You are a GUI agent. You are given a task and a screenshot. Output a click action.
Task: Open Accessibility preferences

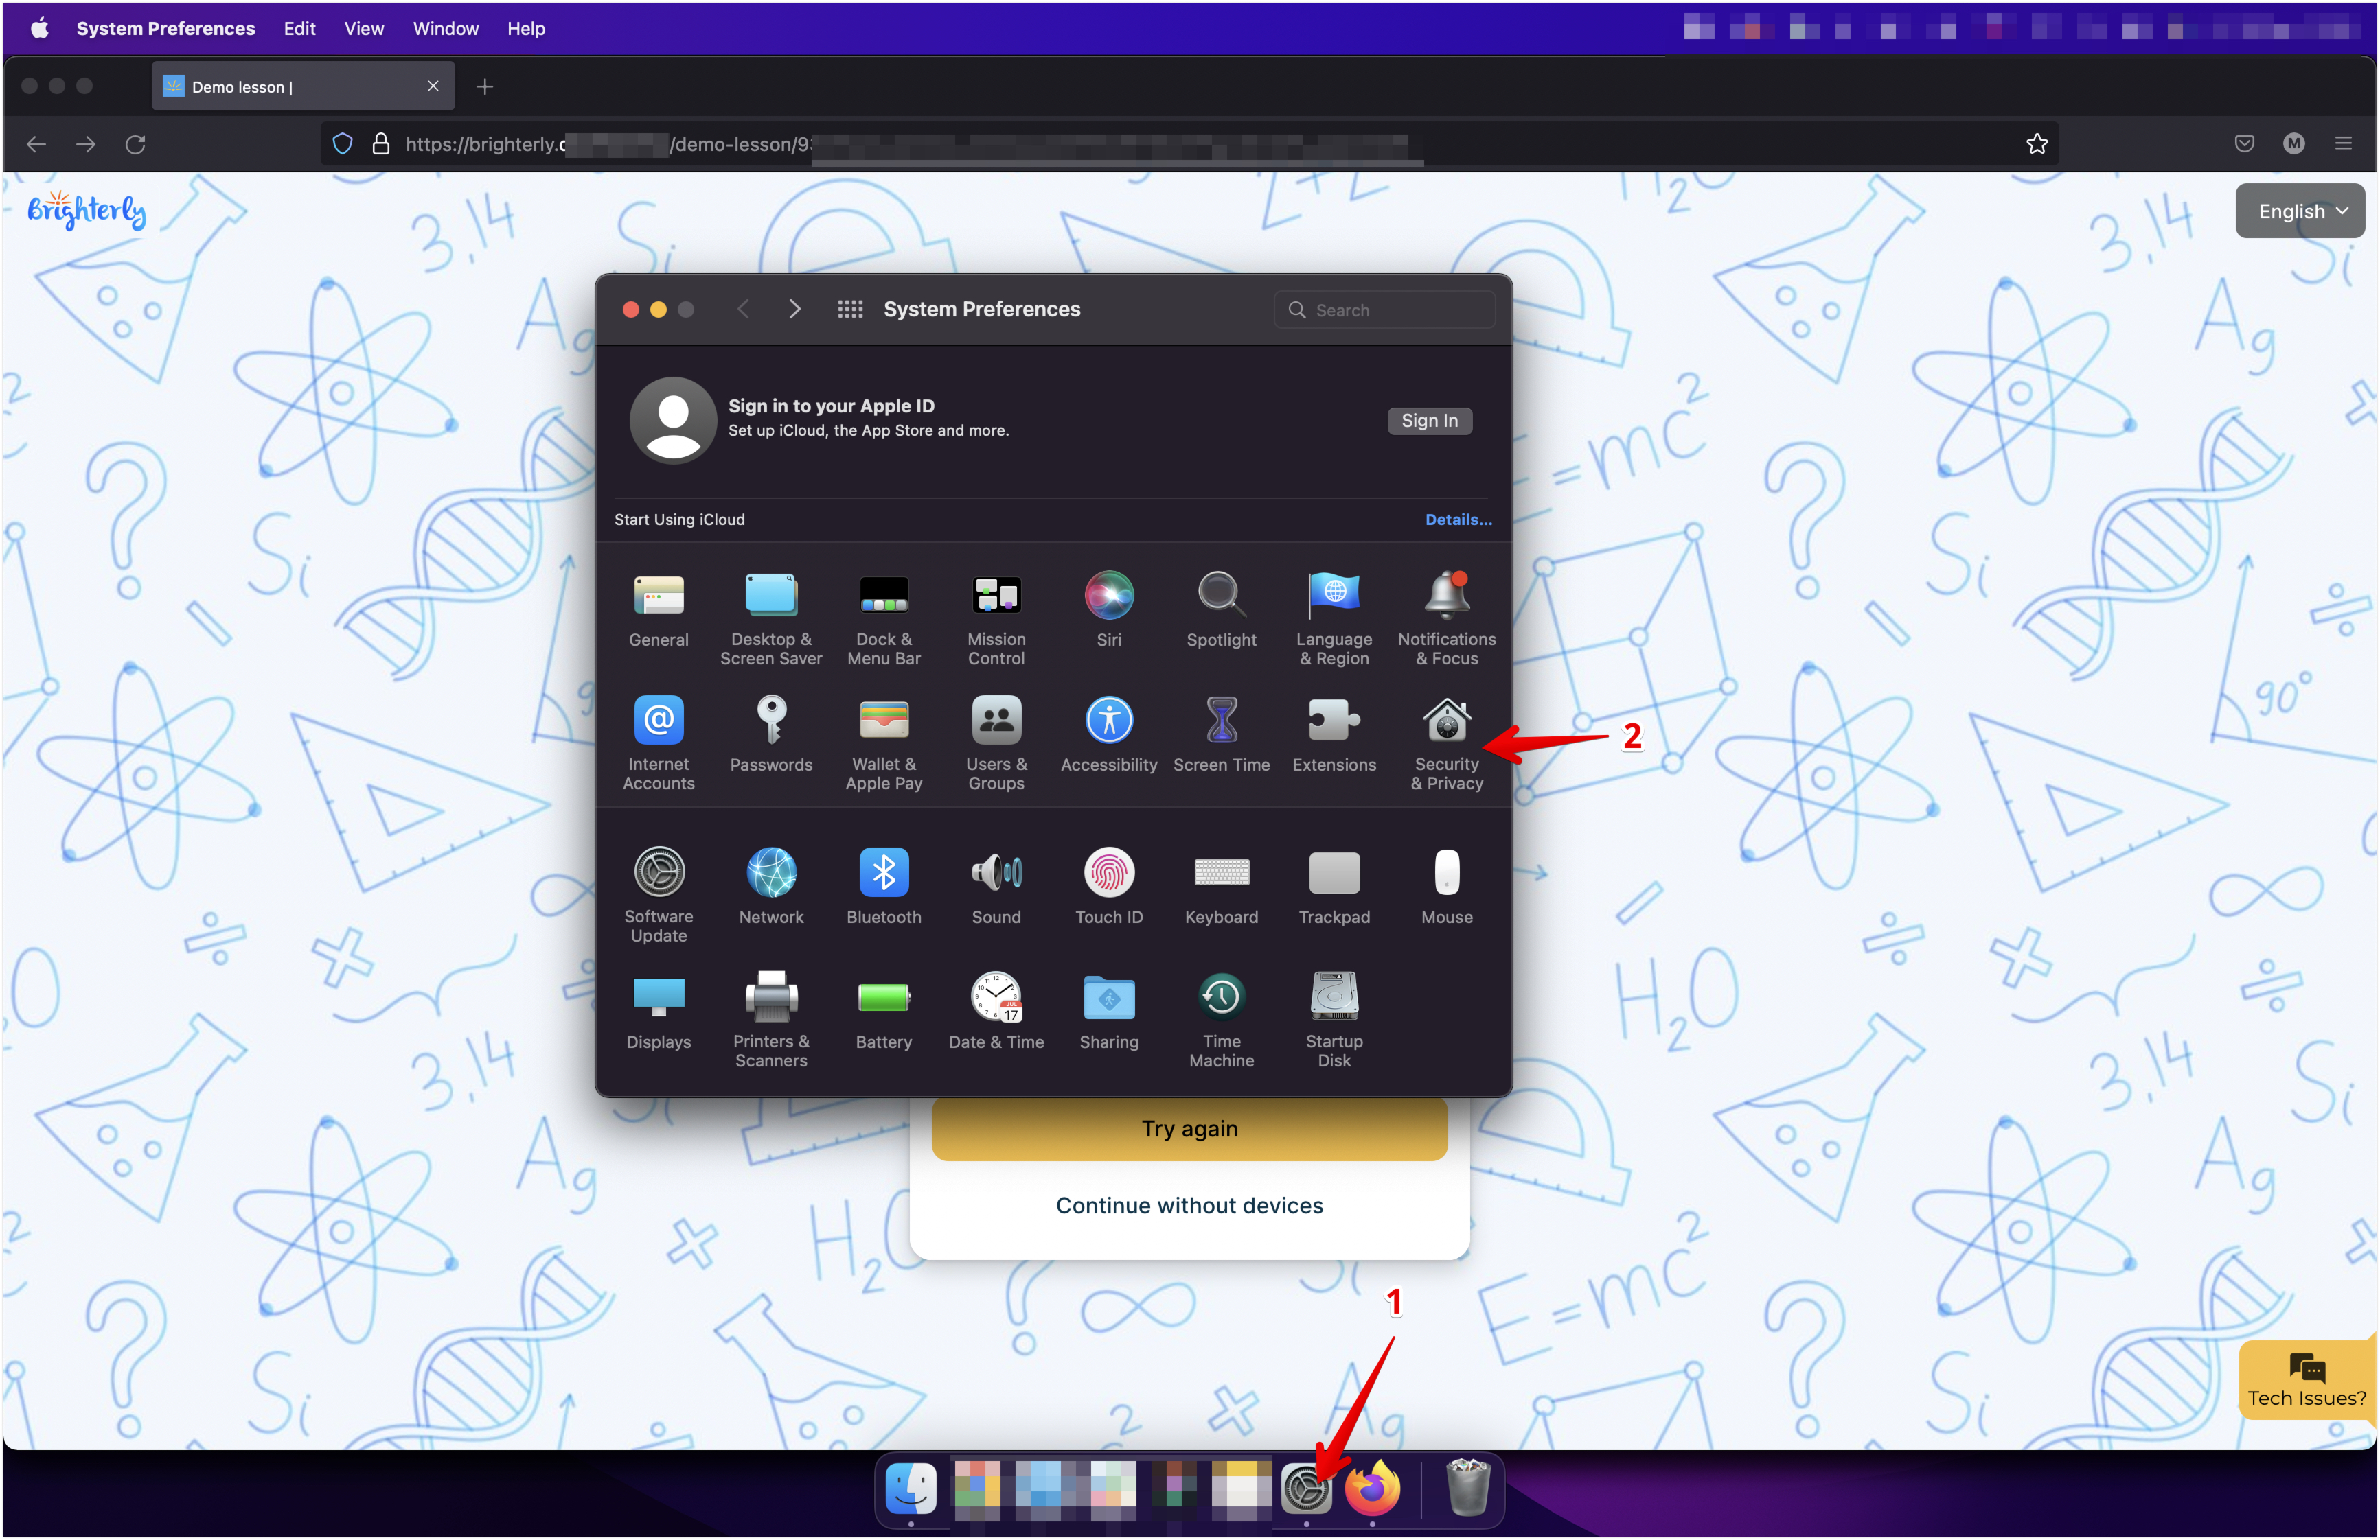[x=1109, y=736]
